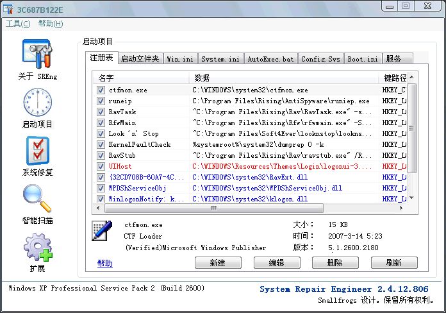Open the 智能扫描 magnifier icon

coord(37,198)
